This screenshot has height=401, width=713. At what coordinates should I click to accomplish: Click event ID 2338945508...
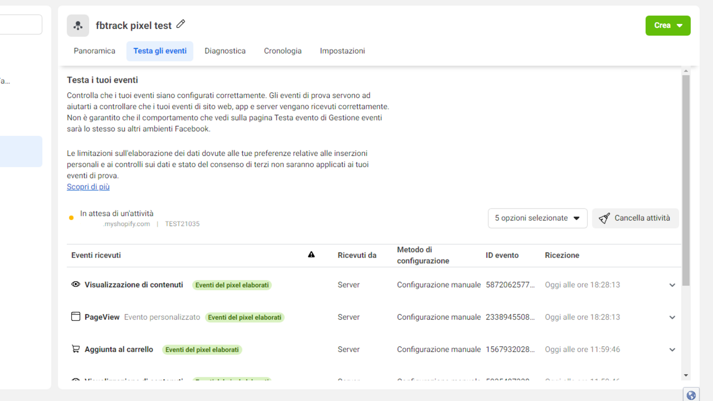coord(510,317)
